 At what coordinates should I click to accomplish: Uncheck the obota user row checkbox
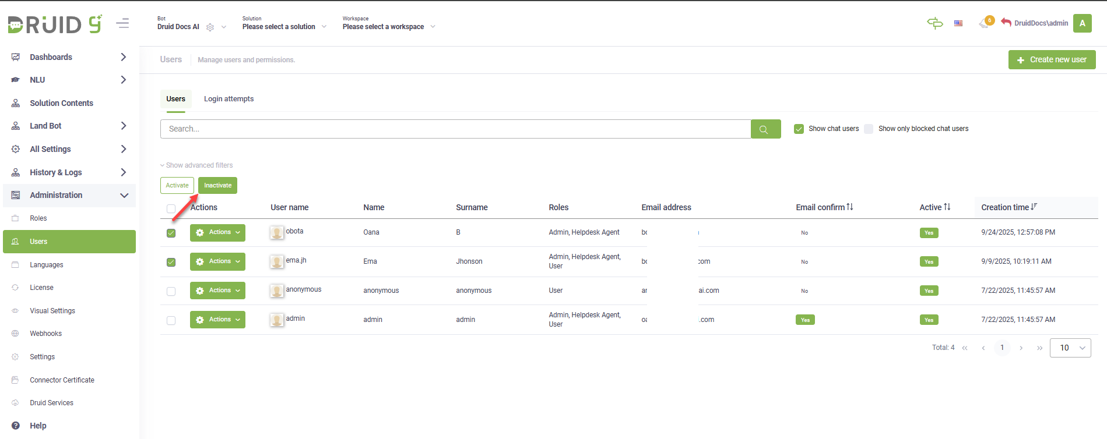tap(171, 233)
